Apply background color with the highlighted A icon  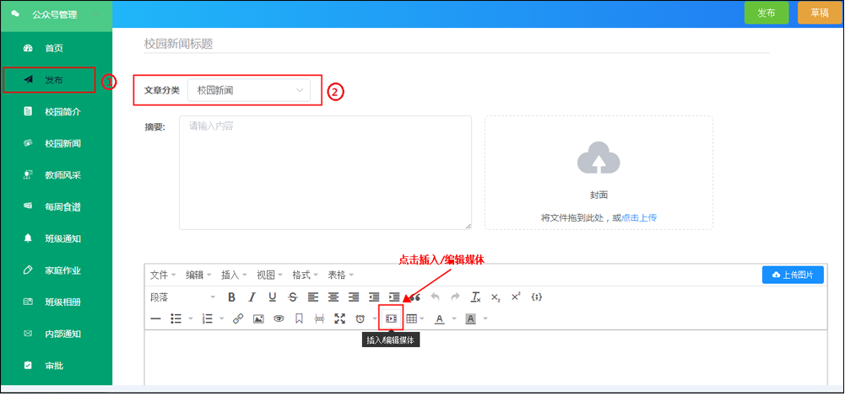tap(470, 319)
